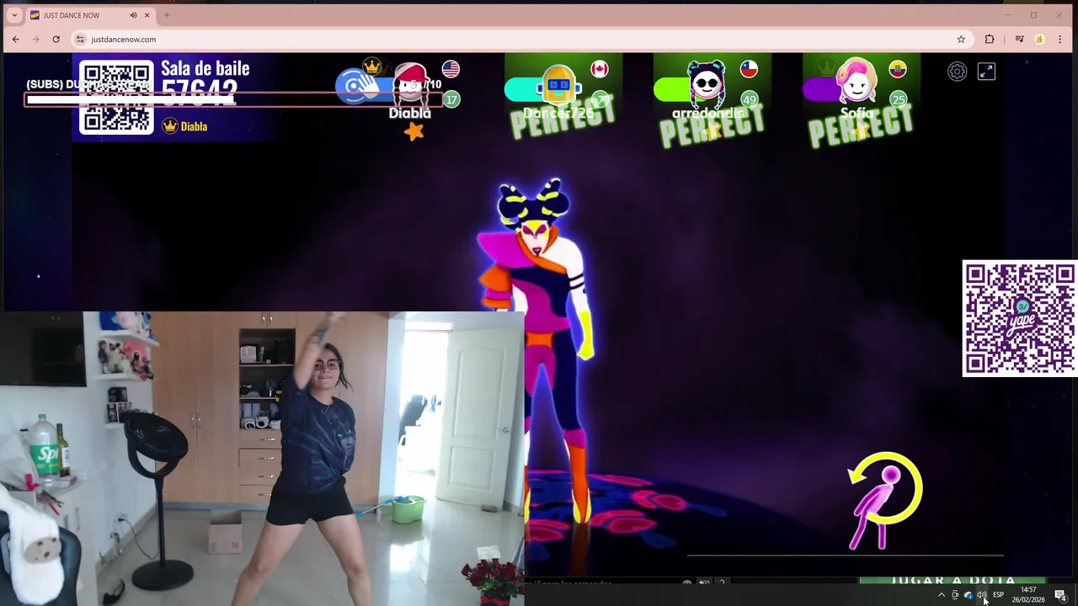Open Chrome's three-dot menu

point(1059,39)
